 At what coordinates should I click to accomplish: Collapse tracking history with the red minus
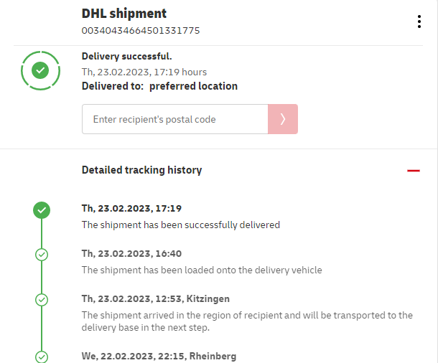[413, 171]
